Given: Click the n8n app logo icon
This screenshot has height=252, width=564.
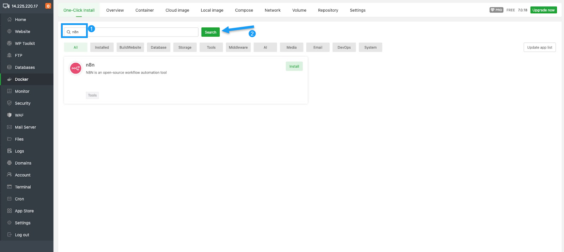Looking at the screenshot, I should (x=76, y=68).
